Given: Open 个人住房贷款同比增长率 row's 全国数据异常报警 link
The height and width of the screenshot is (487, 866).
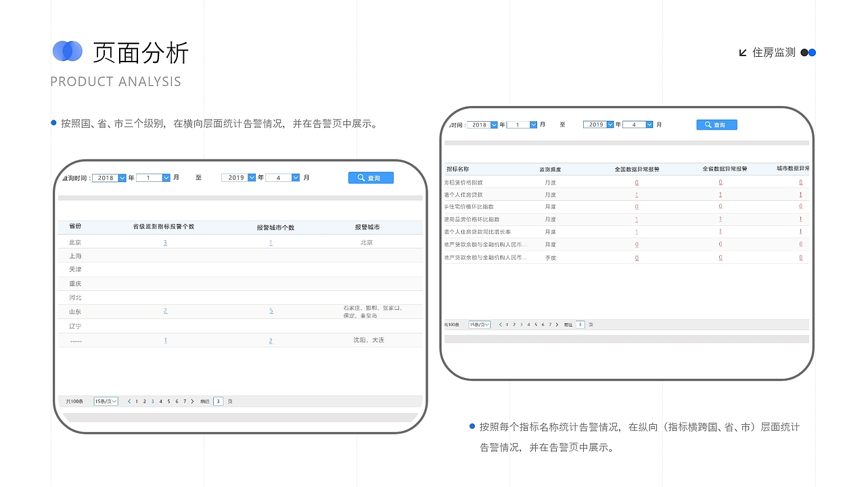Looking at the screenshot, I should [637, 232].
